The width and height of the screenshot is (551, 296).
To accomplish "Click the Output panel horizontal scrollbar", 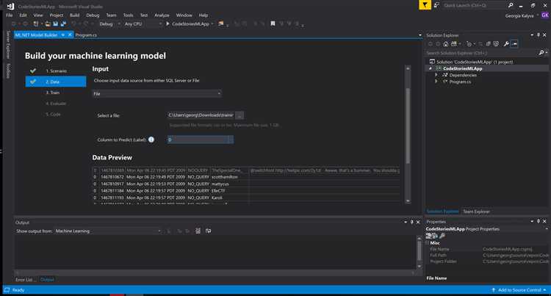I will pos(215,272).
